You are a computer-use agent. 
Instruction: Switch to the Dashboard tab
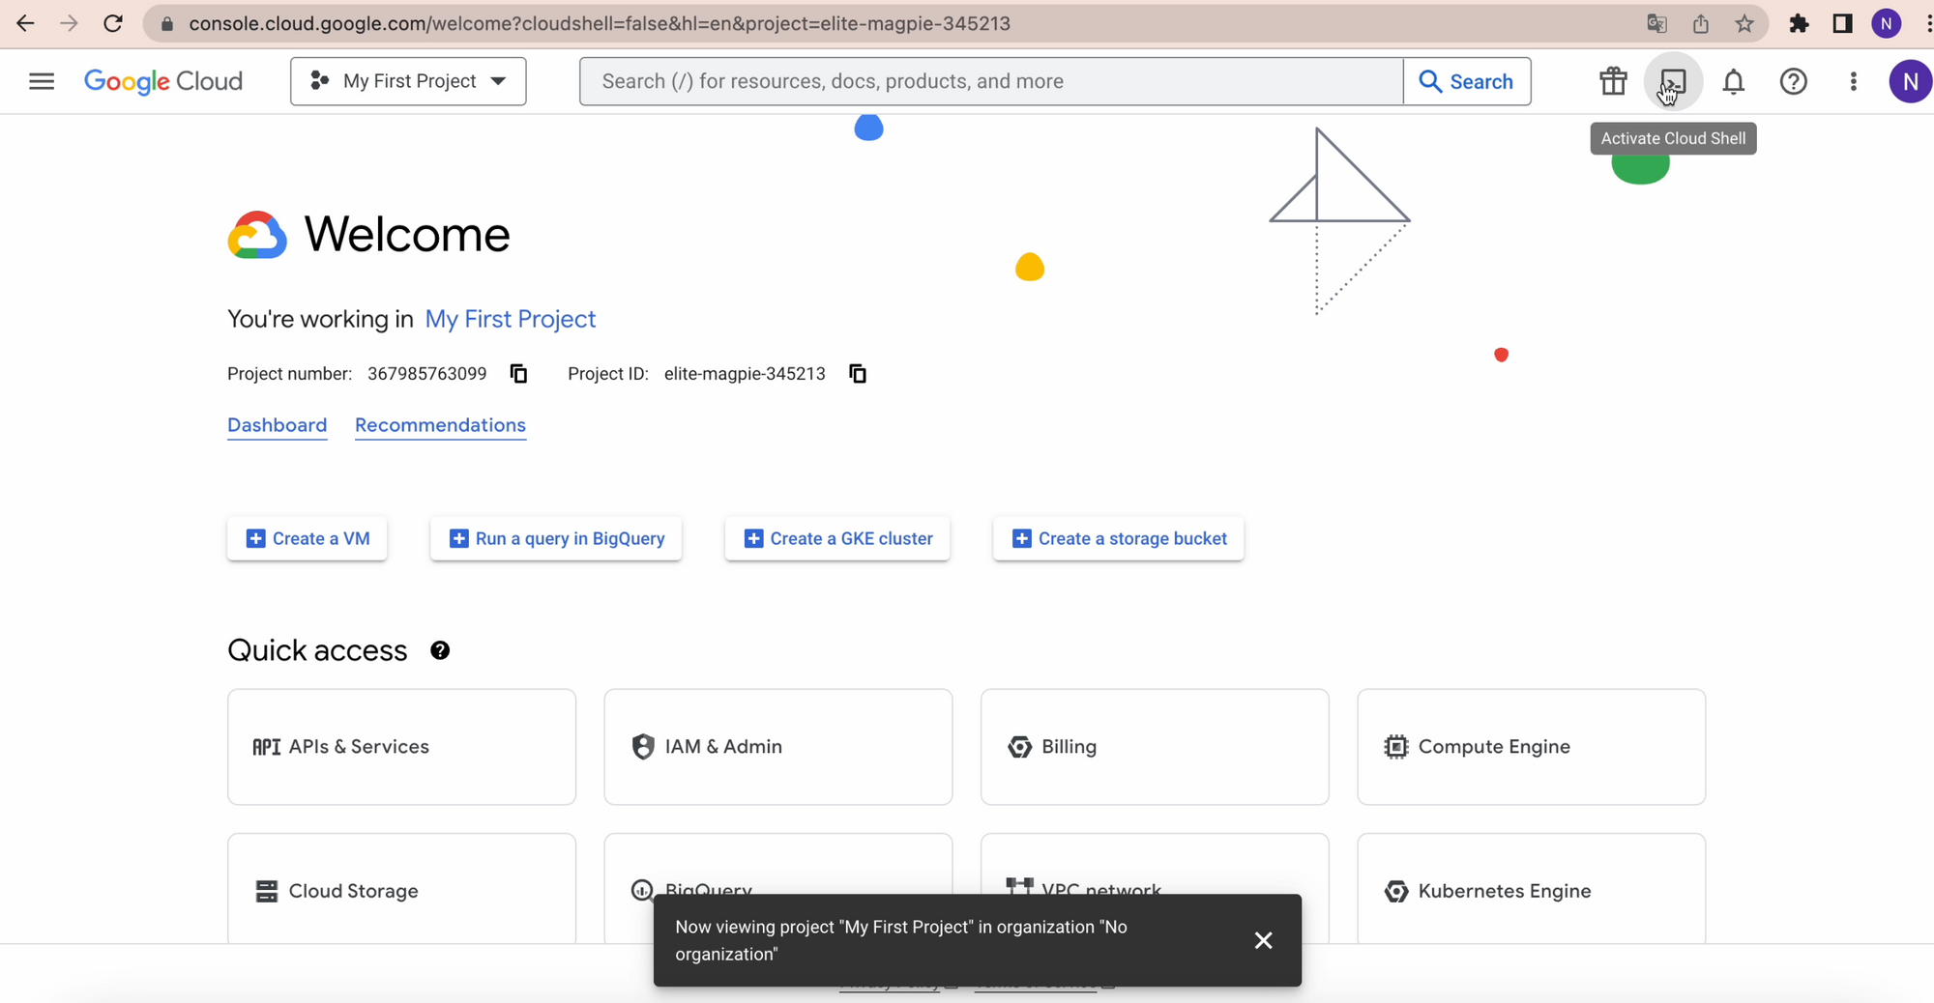(x=277, y=425)
